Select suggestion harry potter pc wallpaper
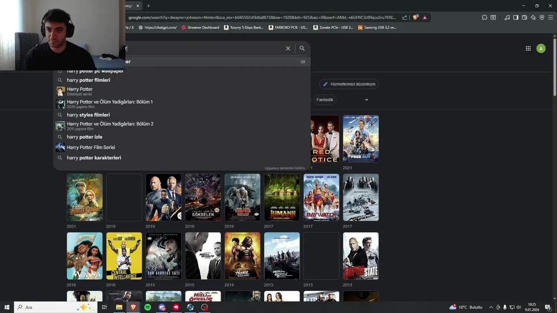 pos(182,71)
